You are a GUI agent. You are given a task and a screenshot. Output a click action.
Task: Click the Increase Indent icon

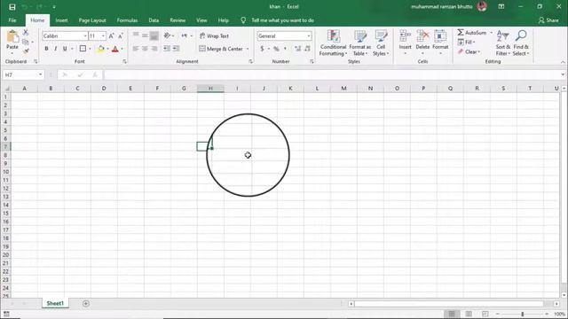176,49
